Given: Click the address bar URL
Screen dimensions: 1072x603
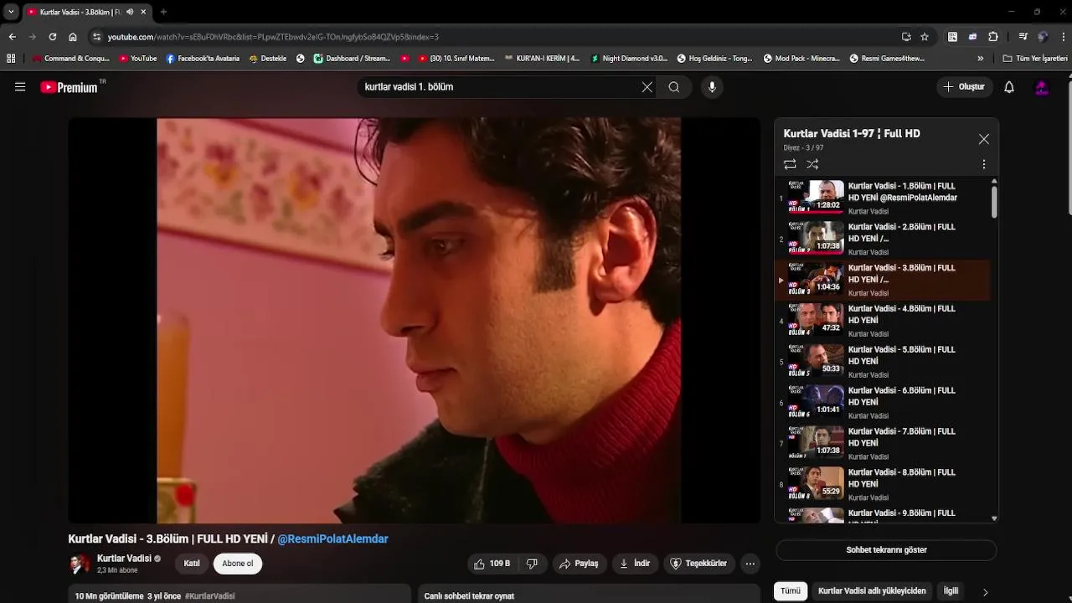Looking at the screenshot, I should [273, 37].
